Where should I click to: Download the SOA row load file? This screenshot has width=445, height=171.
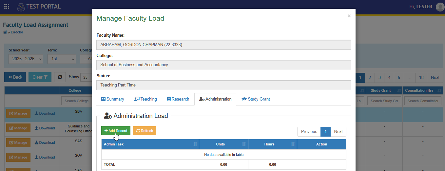pos(45,157)
